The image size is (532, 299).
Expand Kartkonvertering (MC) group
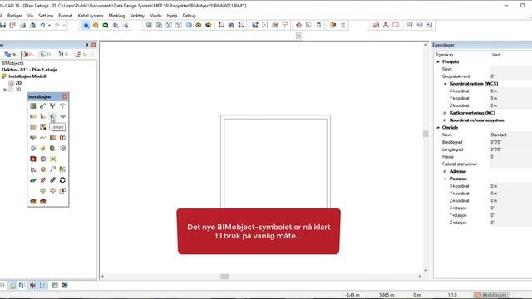click(x=446, y=113)
